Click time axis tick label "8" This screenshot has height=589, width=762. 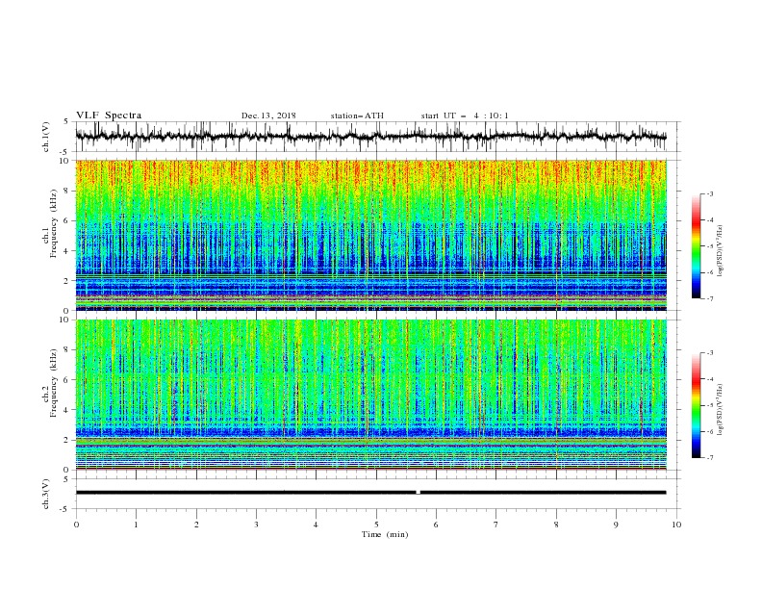(x=556, y=525)
